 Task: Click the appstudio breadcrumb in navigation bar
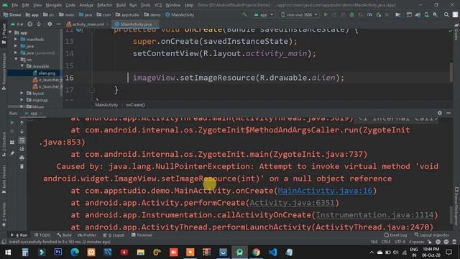[x=128, y=14]
